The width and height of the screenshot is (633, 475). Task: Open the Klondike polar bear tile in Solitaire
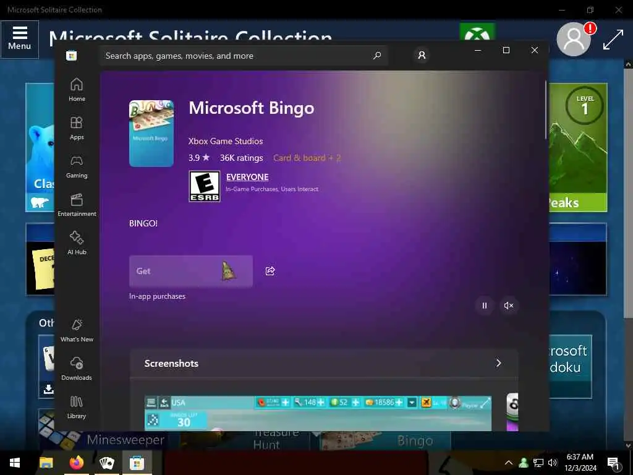40,147
